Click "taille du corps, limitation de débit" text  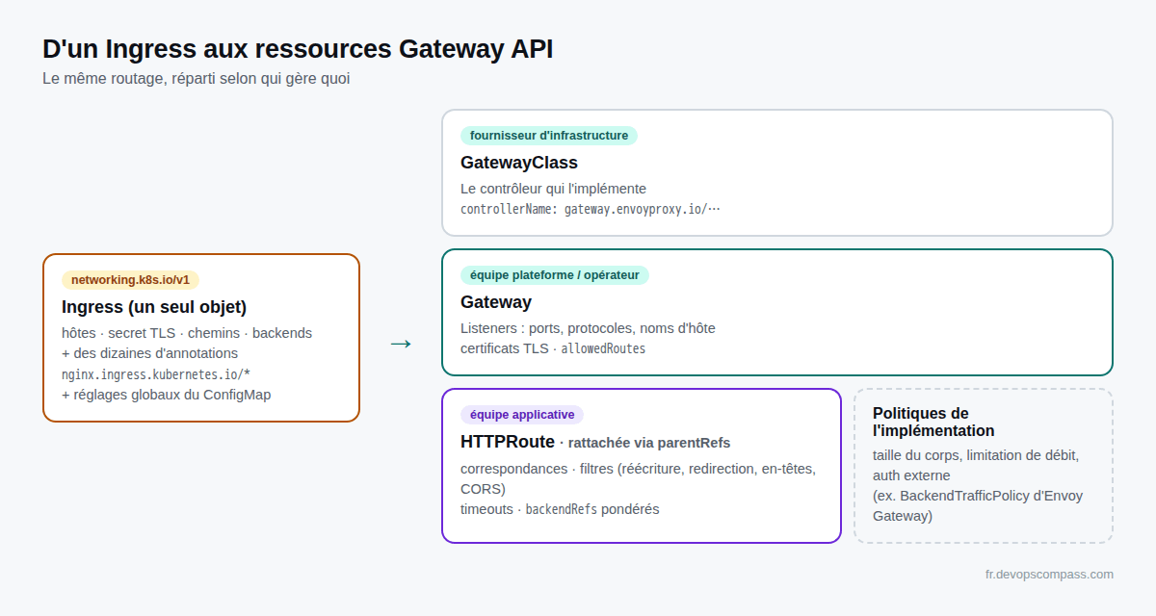point(976,455)
